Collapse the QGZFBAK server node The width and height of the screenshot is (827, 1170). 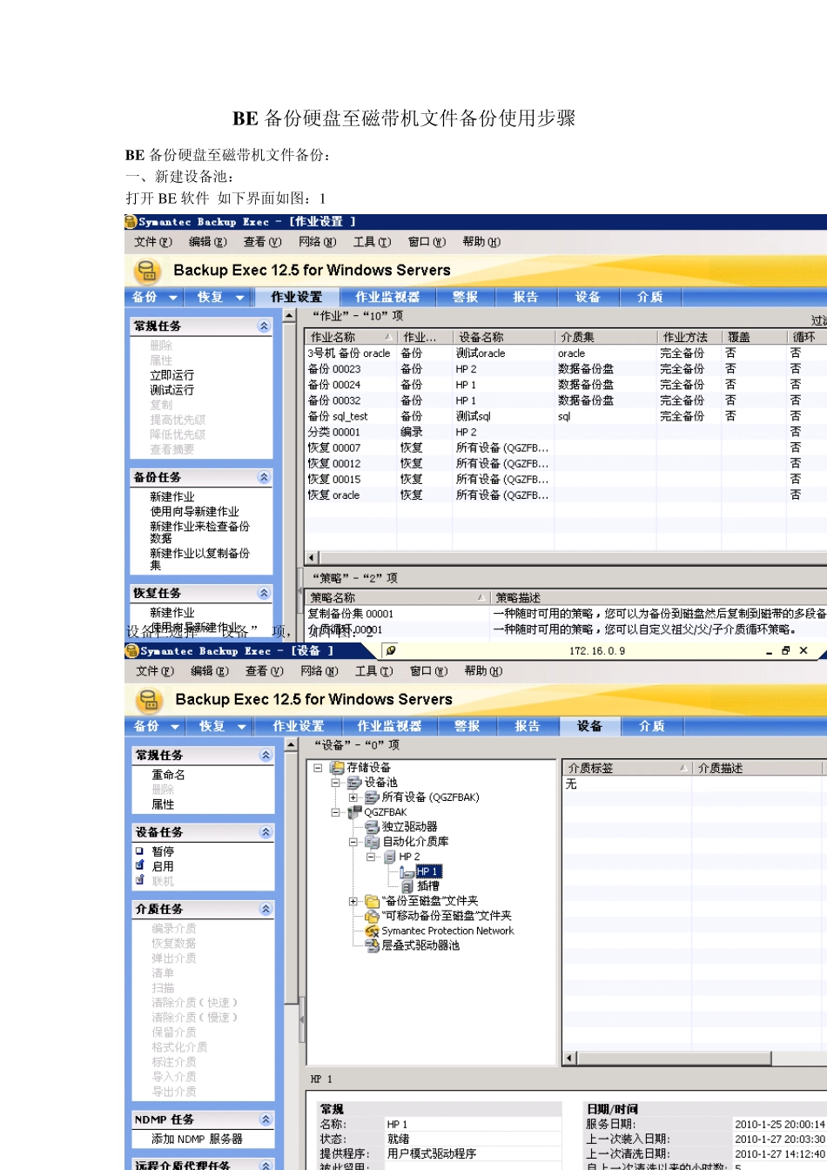pos(335,812)
